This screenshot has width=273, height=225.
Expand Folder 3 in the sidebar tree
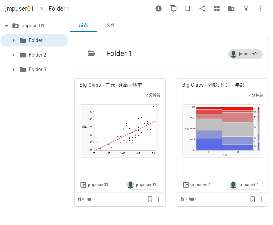[x=13, y=69]
